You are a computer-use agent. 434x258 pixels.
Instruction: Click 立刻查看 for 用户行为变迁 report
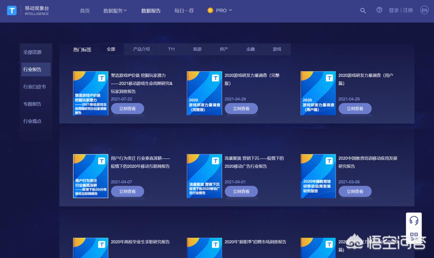coord(127,191)
